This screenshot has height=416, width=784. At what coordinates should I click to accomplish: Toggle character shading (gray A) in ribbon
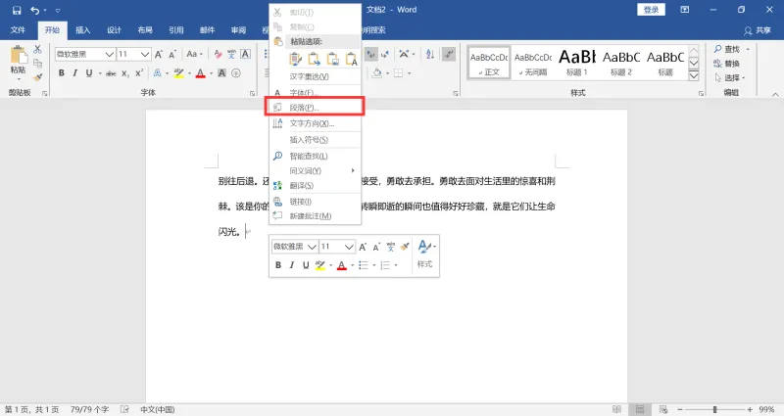pyautogui.click(x=222, y=72)
